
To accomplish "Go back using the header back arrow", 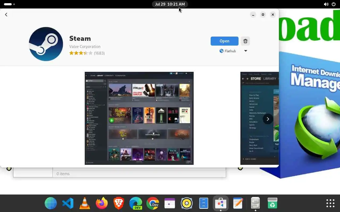I will (x=6, y=15).
